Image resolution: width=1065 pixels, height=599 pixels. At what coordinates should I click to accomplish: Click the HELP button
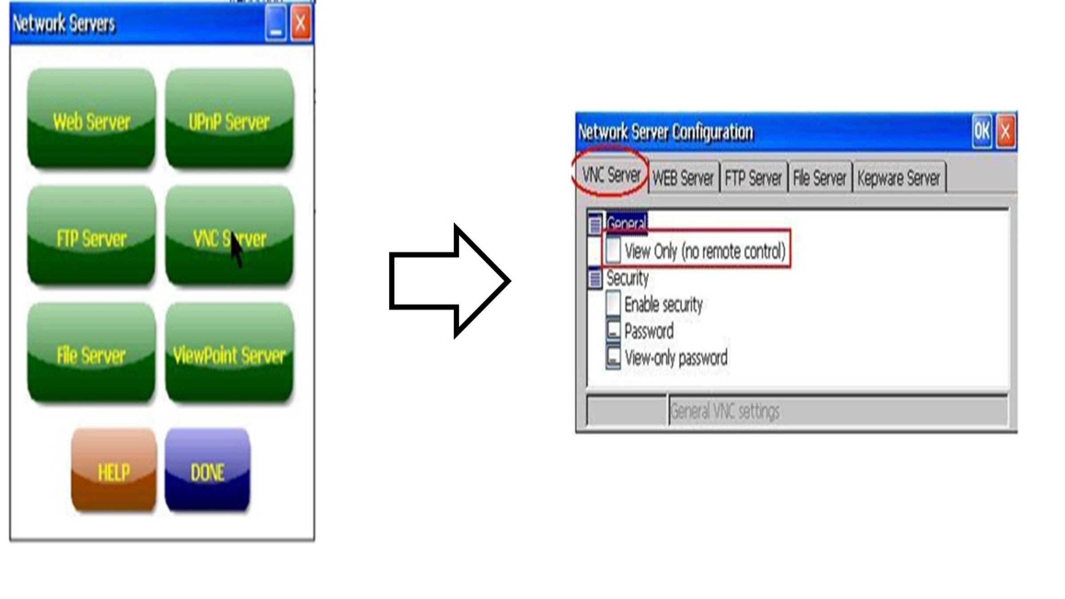(113, 472)
